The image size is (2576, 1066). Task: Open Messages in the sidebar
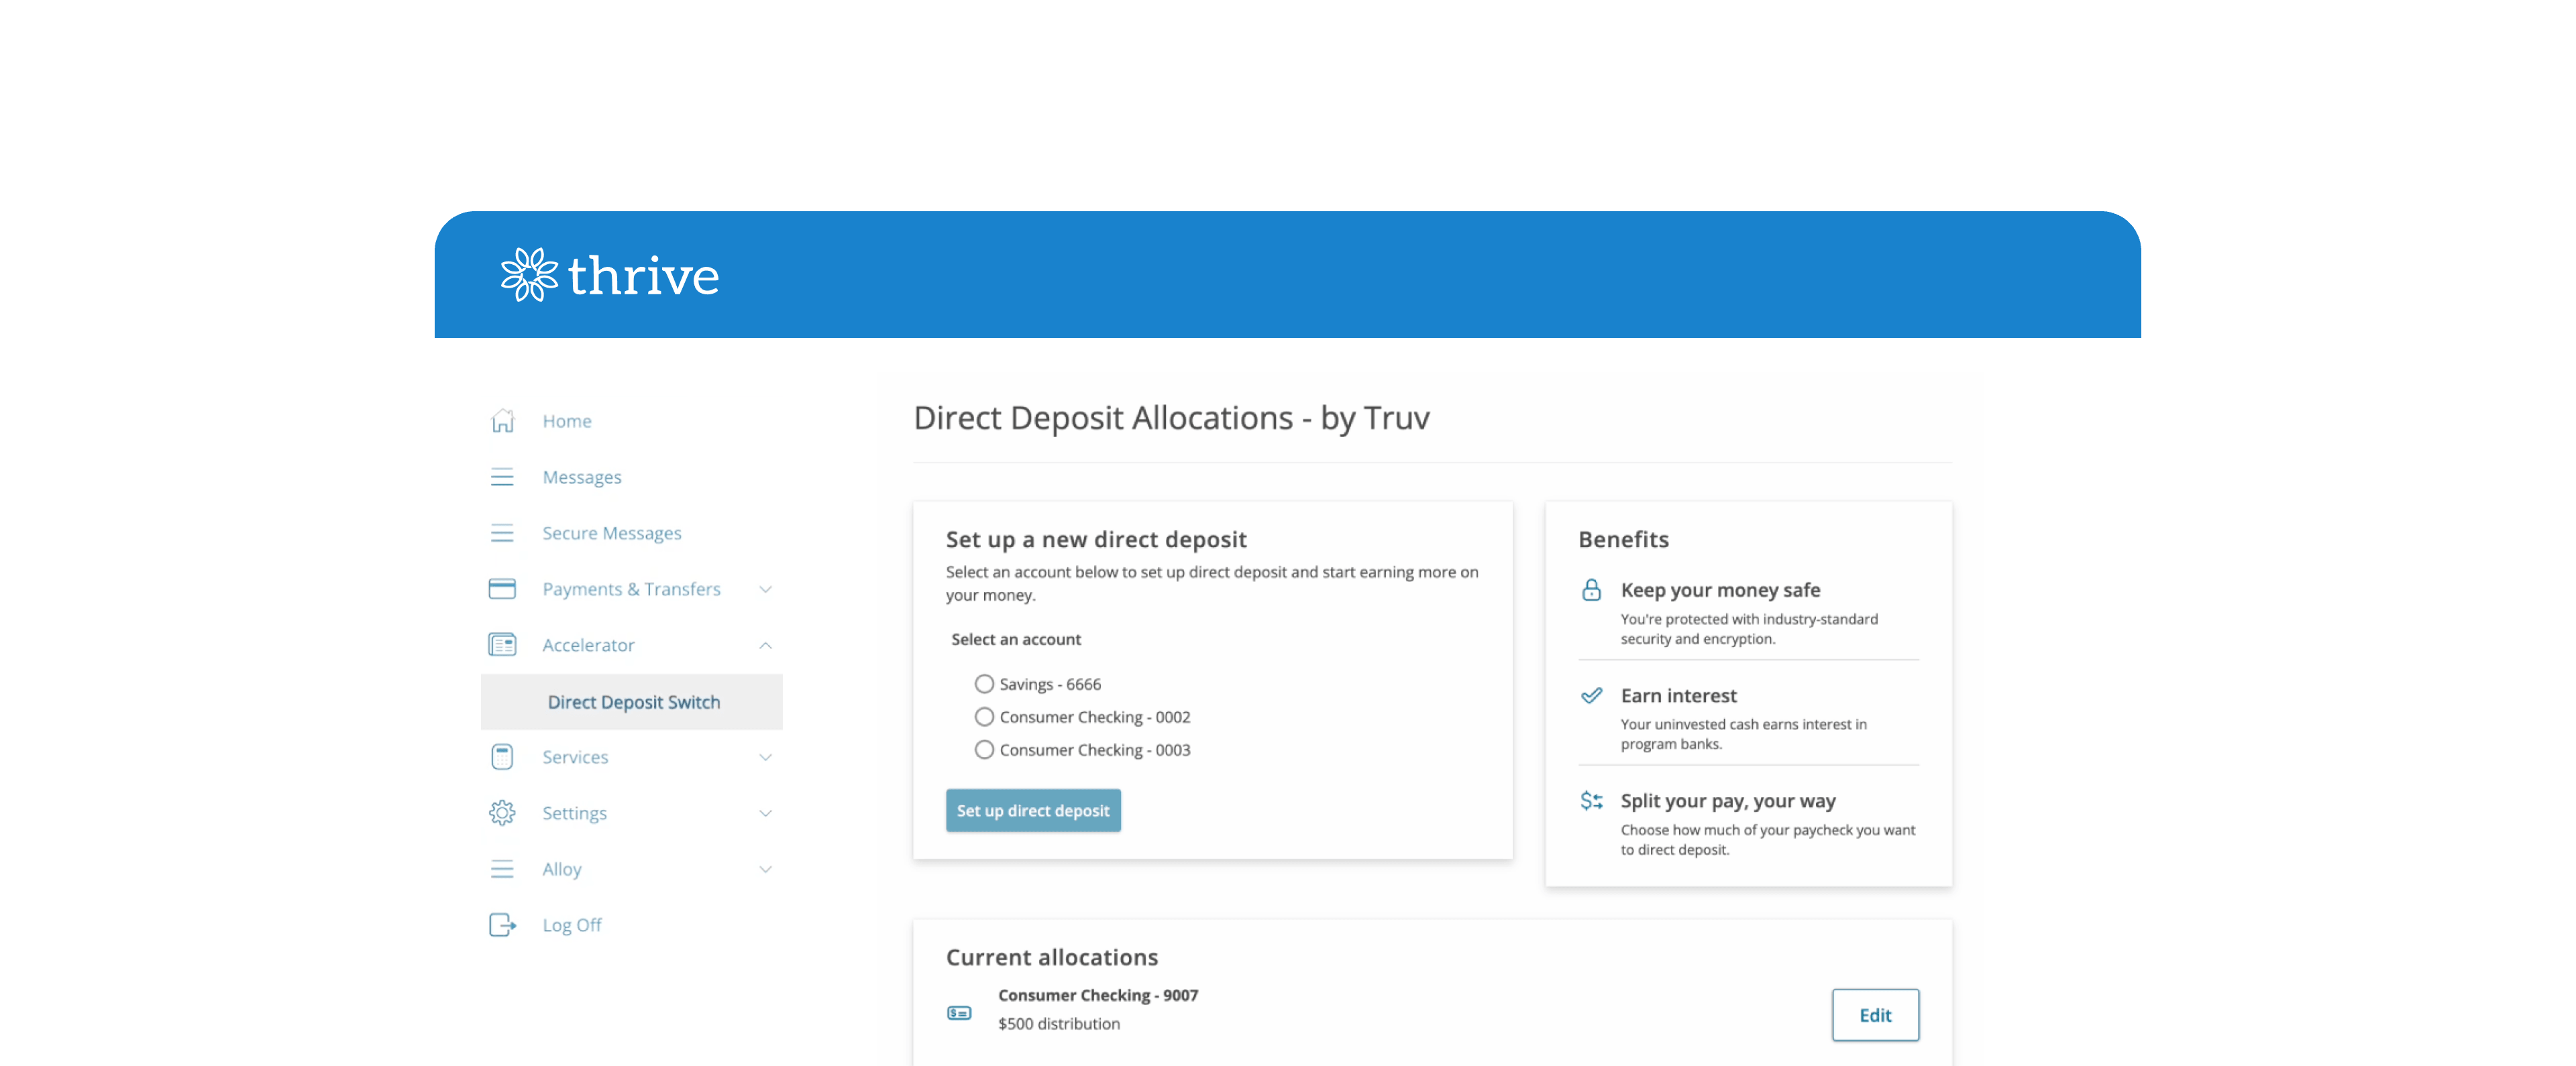click(582, 477)
